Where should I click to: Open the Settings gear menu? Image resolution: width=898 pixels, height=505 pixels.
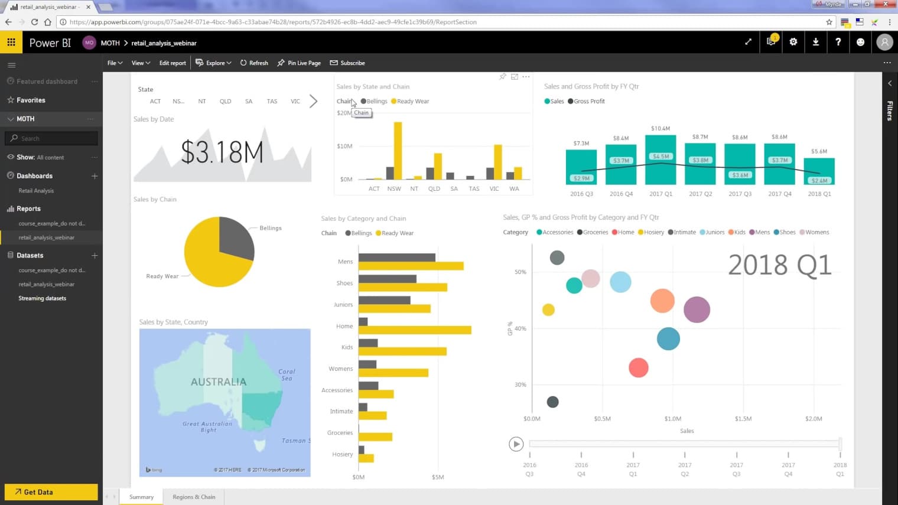tap(793, 42)
